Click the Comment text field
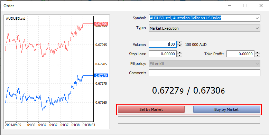This screenshot has height=135, width=269. pos(204,73)
